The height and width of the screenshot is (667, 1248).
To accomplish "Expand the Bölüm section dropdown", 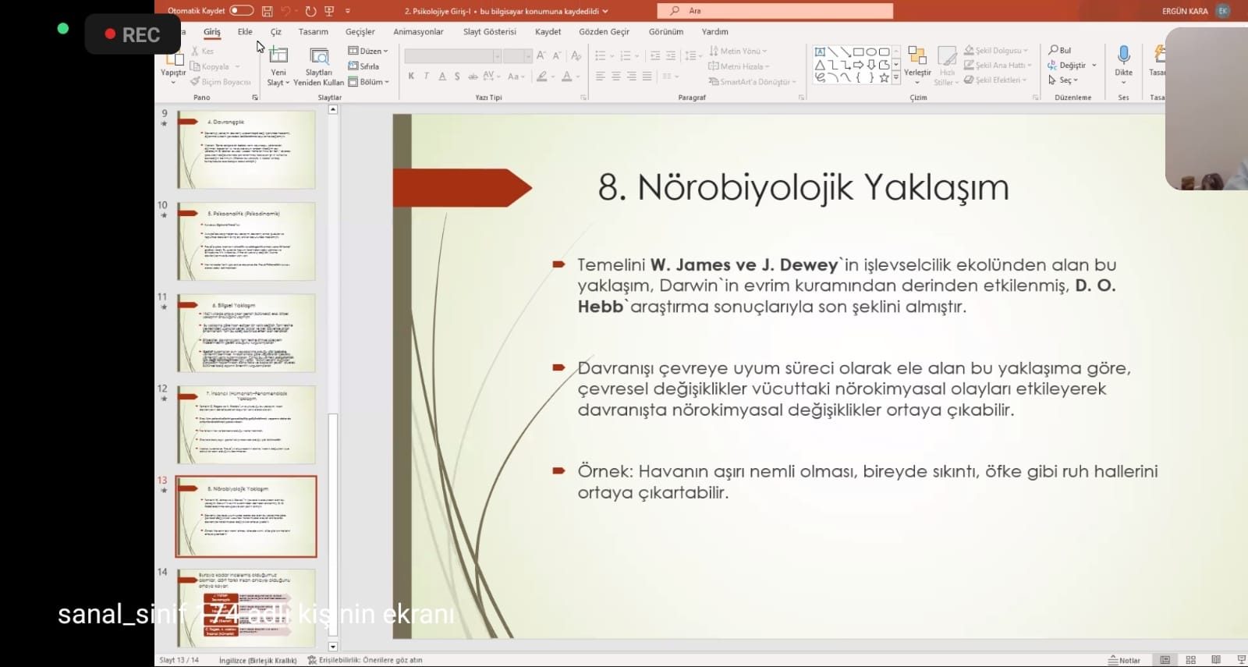I will click(x=368, y=82).
